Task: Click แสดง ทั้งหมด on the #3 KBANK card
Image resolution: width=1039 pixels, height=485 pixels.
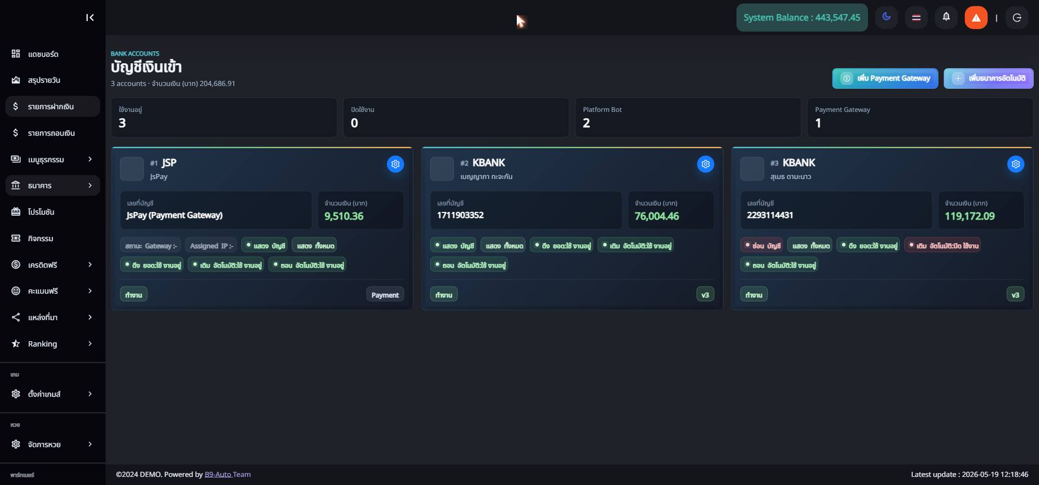Action: point(810,245)
